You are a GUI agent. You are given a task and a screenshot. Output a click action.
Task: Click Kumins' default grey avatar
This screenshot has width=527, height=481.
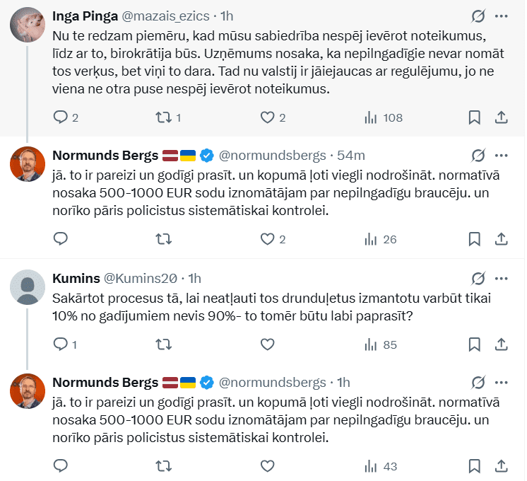(28, 288)
